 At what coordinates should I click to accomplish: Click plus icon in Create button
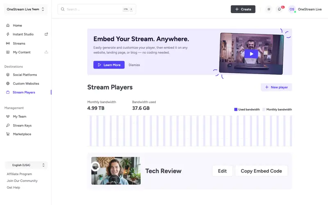[237, 9]
